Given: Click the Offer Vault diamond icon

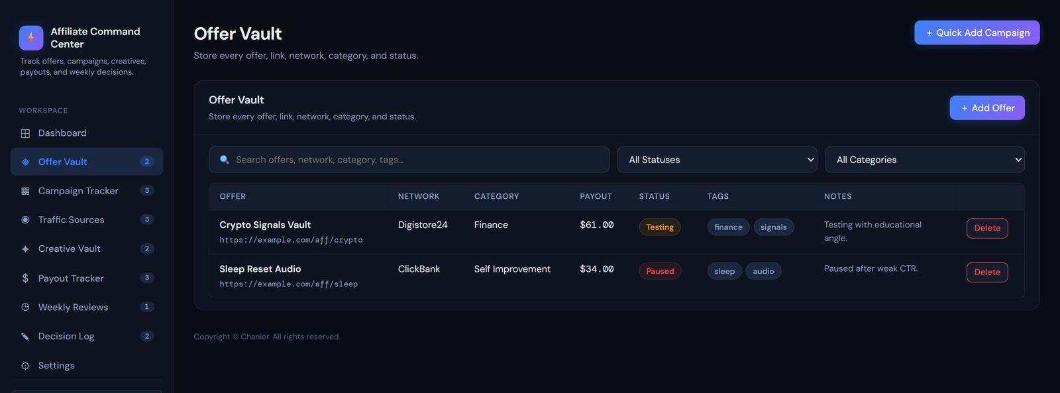Looking at the screenshot, I should pos(25,162).
